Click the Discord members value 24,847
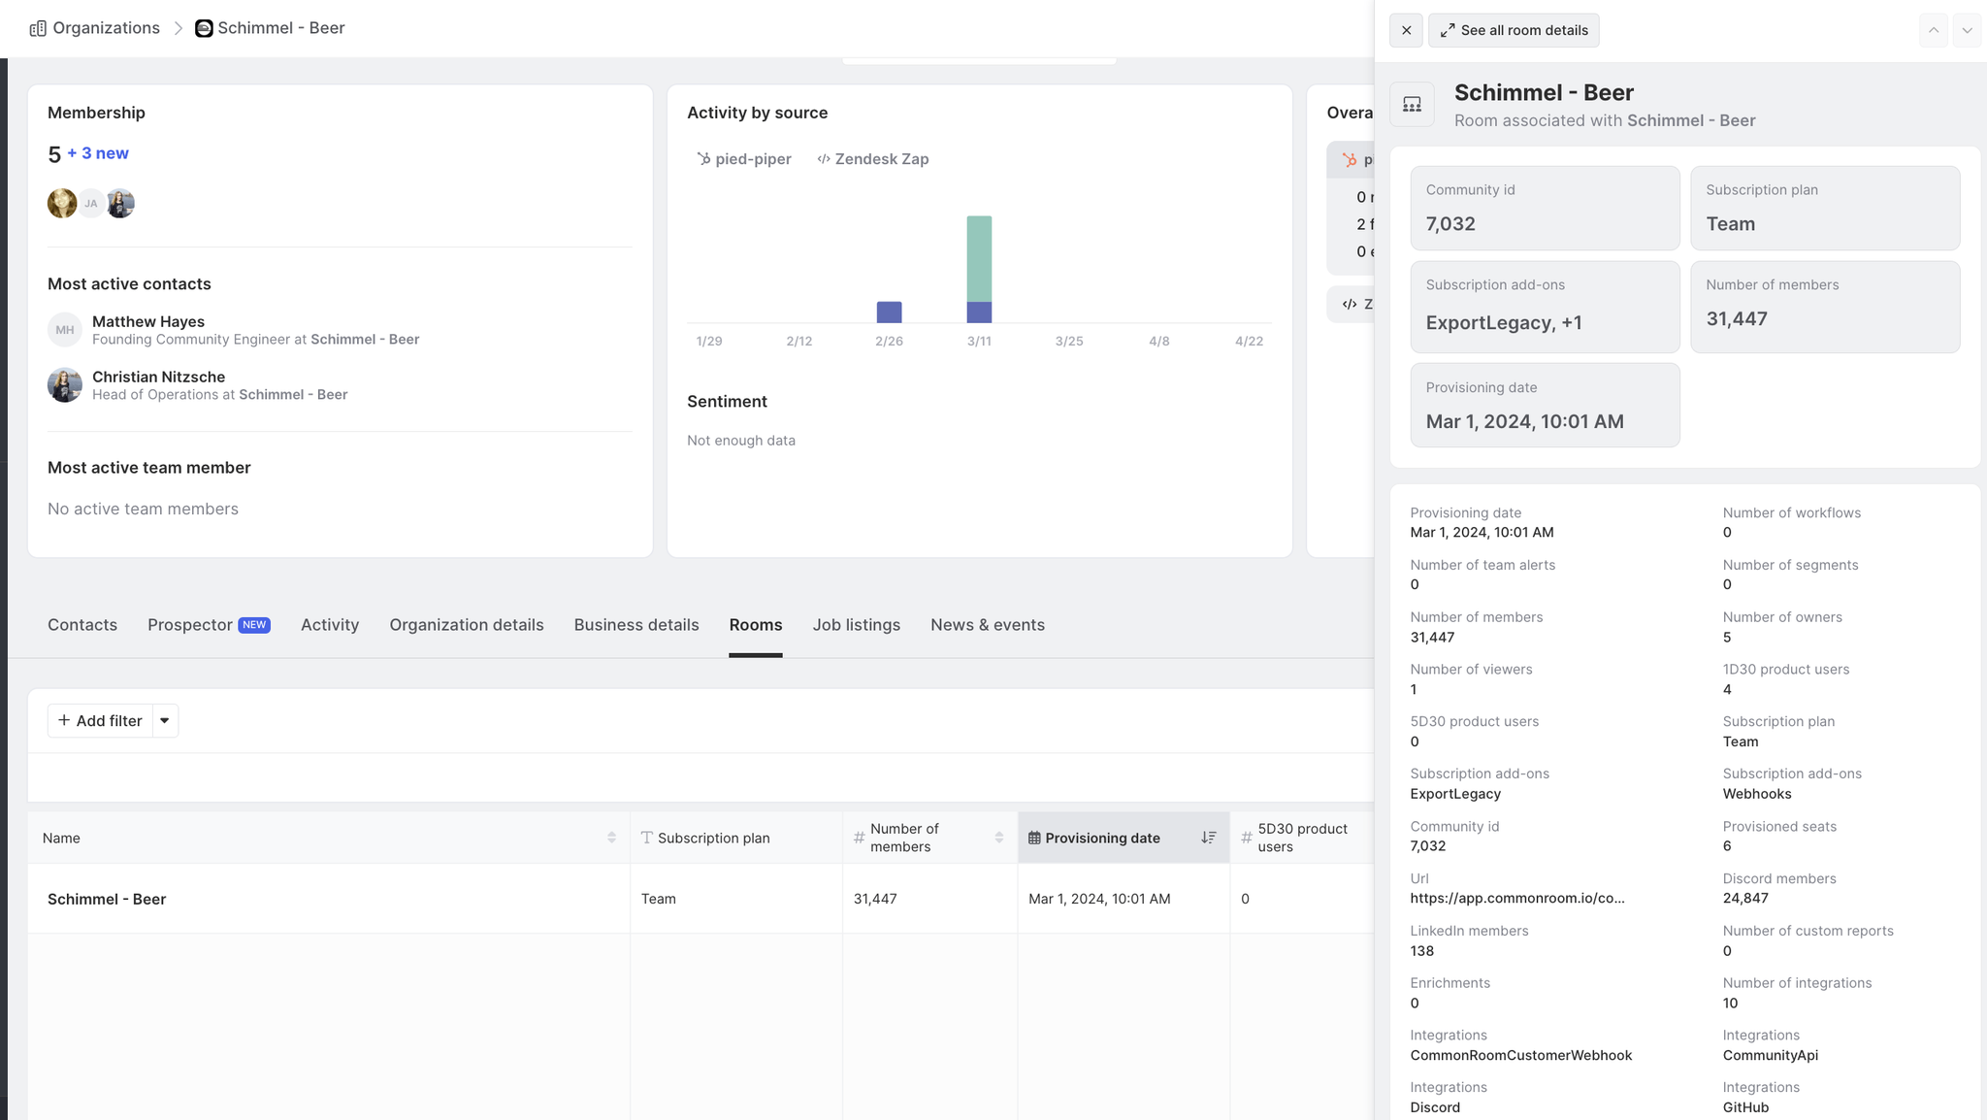Image resolution: width=1987 pixels, height=1120 pixels. [x=1745, y=899]
